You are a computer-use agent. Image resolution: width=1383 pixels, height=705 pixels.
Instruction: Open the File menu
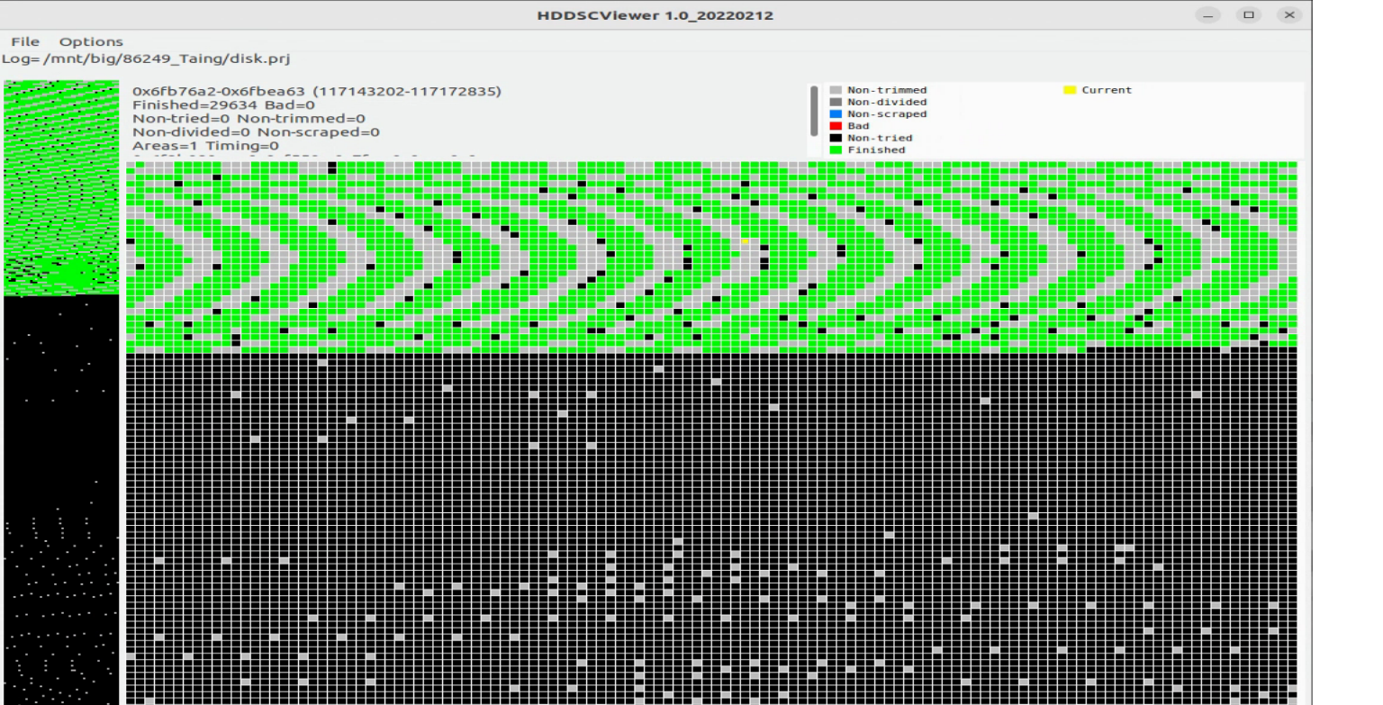[x=25, y=41]
